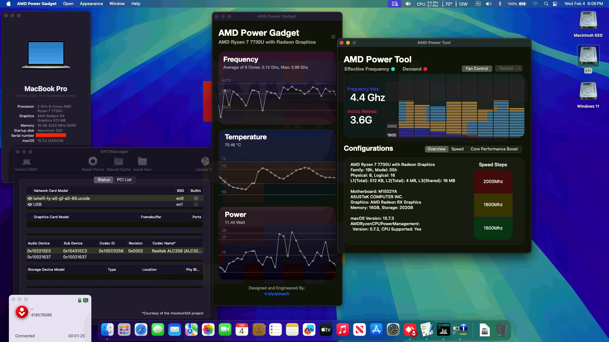Open Calendar from the Dock
609x342 pixels.
[242, 330]
